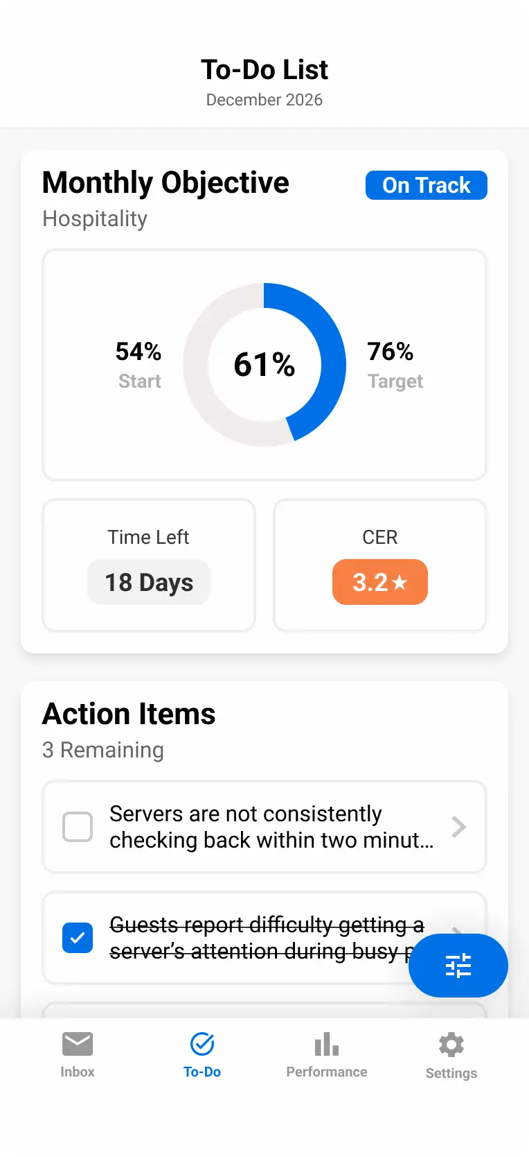The width and height of the screenshot is (529, 1157).
Task: Open the Performance bar chart icon
Action: click(327, 1044)
